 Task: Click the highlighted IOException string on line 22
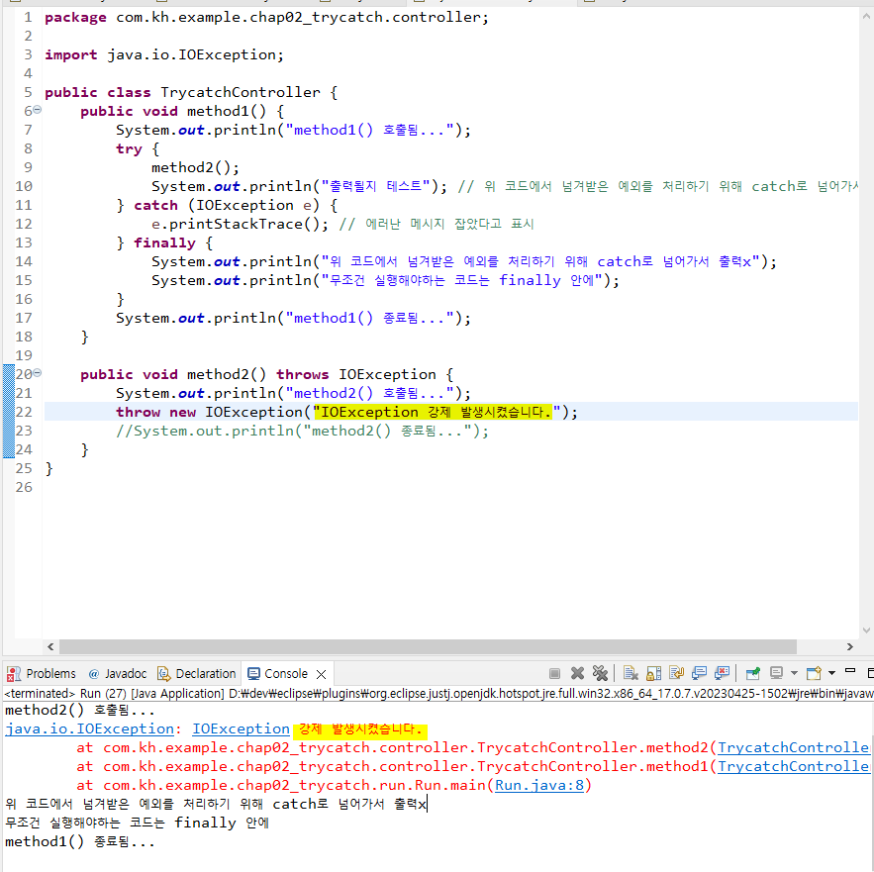[433, 412]
